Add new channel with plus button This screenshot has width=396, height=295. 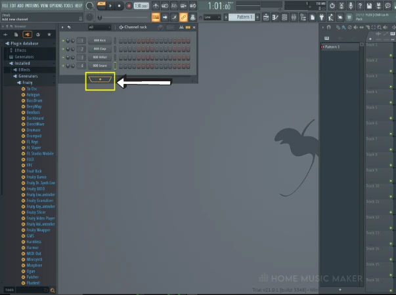(100, 79)
